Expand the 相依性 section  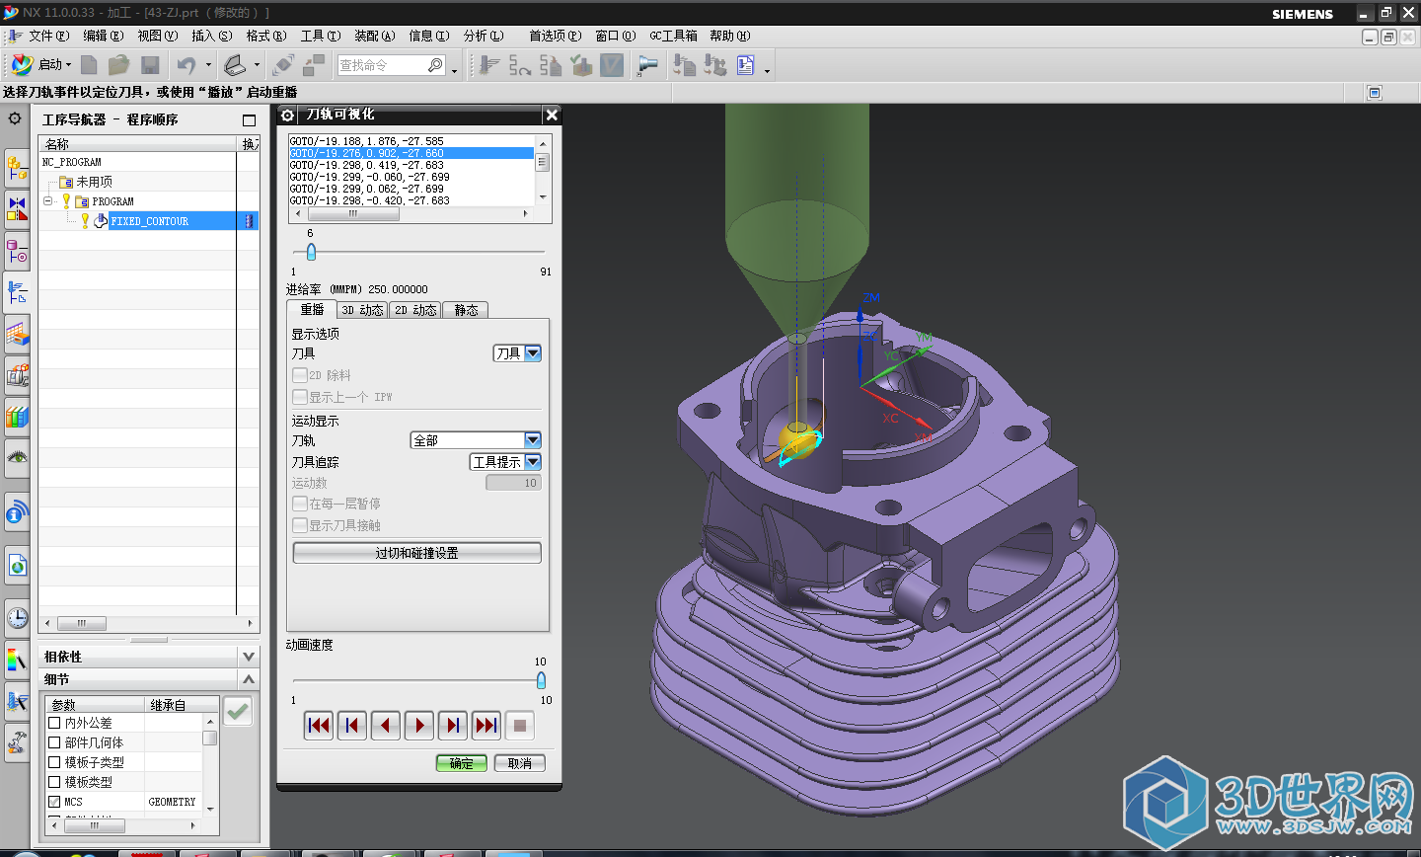pos(249,657)
